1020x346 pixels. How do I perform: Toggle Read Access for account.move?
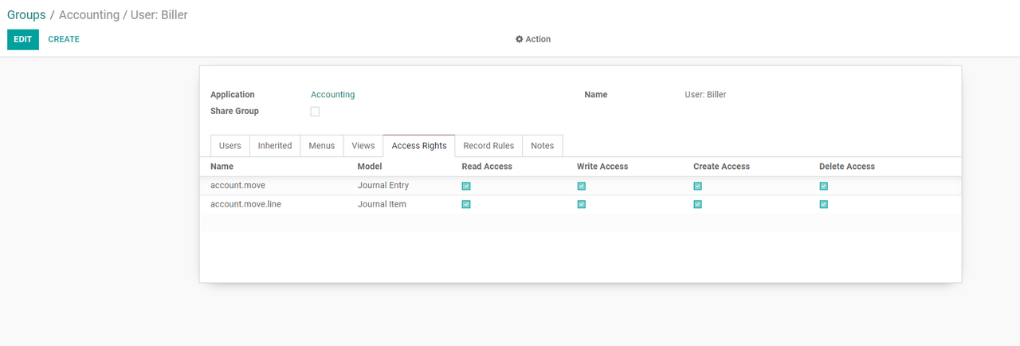pos(466,186)
